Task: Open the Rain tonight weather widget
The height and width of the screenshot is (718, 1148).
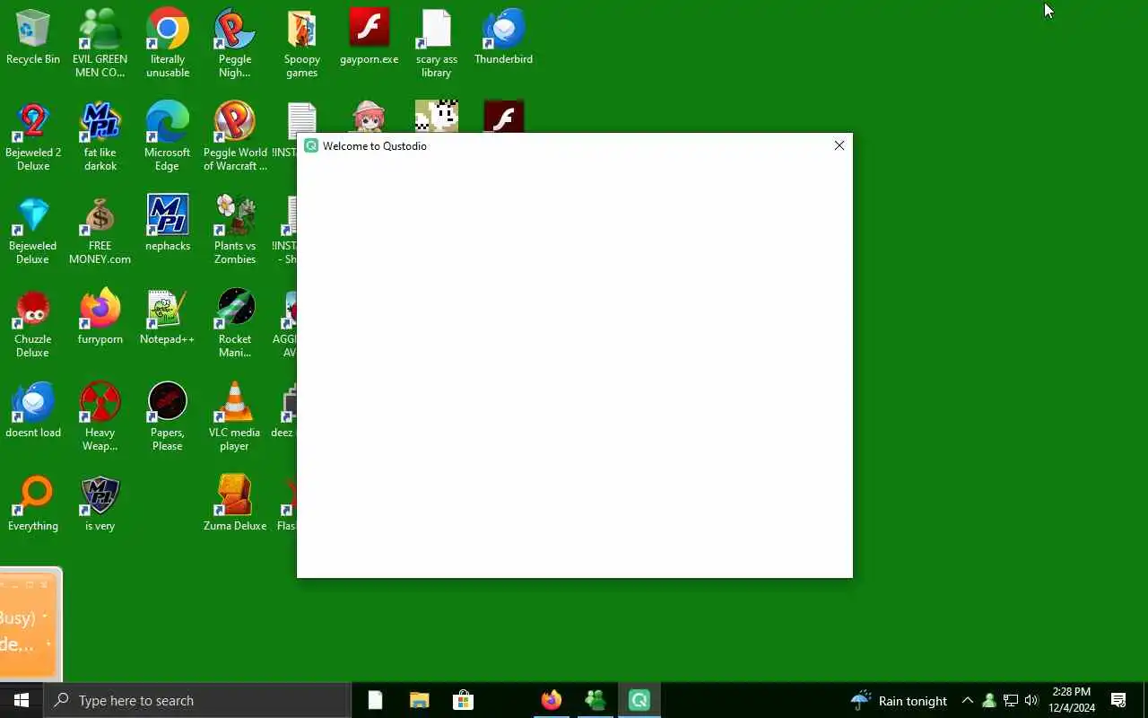Action: [899, 700]
